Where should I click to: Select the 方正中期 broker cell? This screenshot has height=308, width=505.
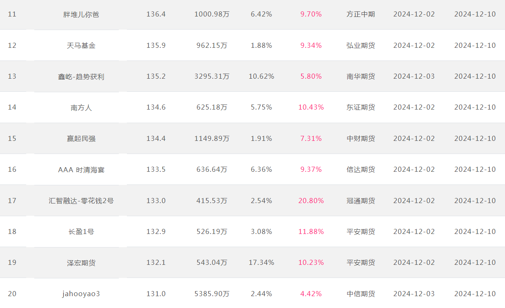coord(361,14)
